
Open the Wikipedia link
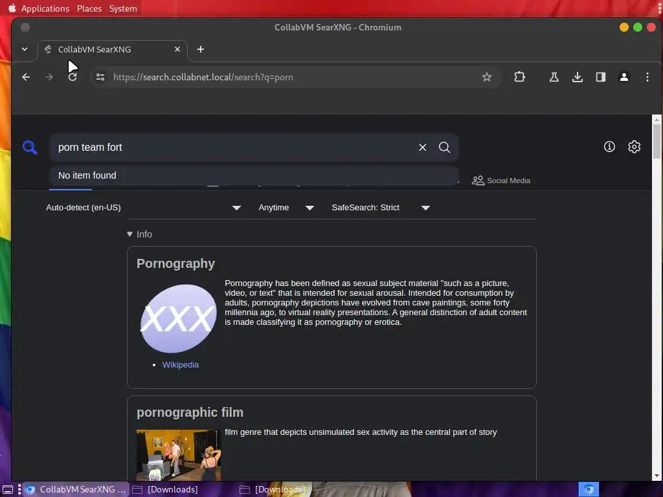point(181,365)
